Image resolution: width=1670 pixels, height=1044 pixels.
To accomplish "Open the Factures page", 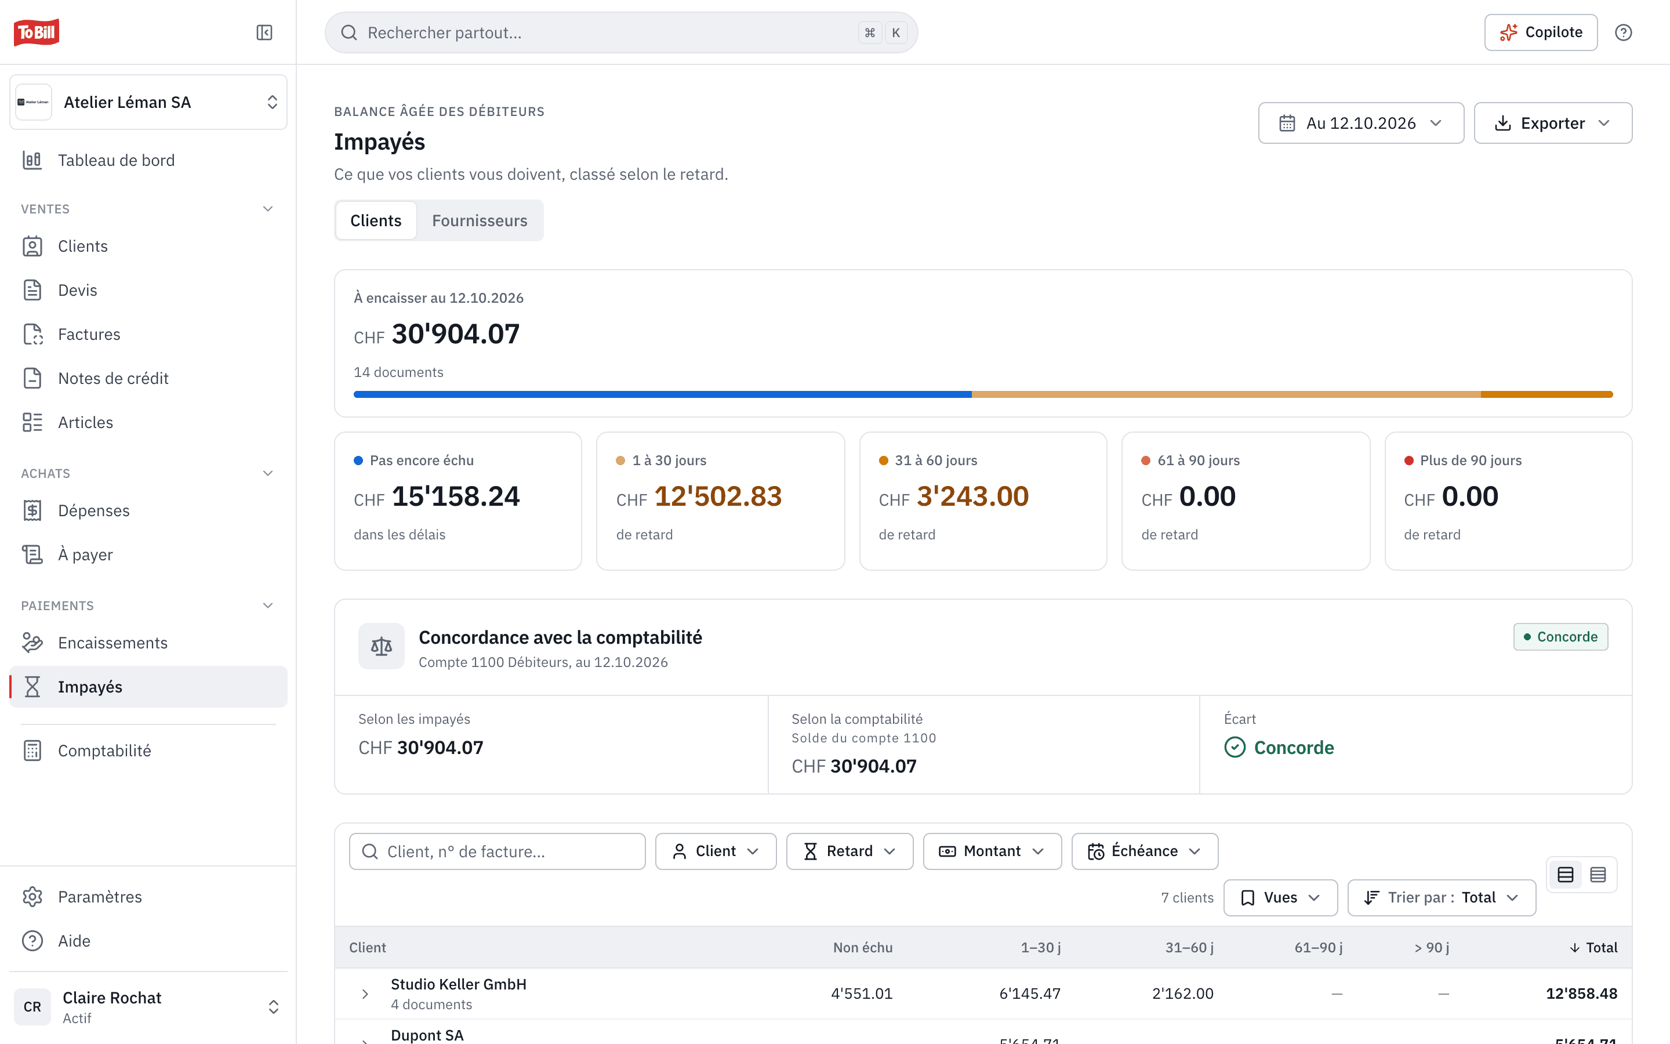I will tap(148, 334).
